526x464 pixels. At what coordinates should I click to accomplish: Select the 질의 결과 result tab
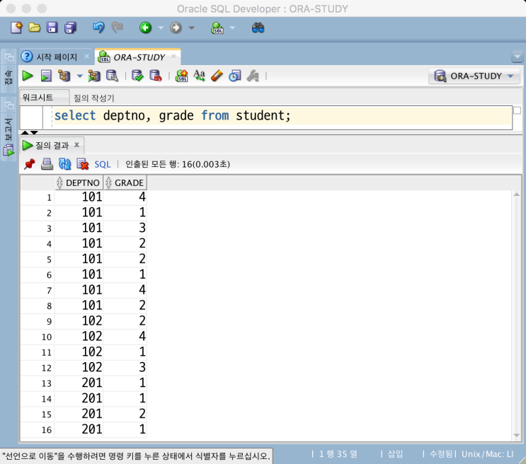(x=52, y=145)
